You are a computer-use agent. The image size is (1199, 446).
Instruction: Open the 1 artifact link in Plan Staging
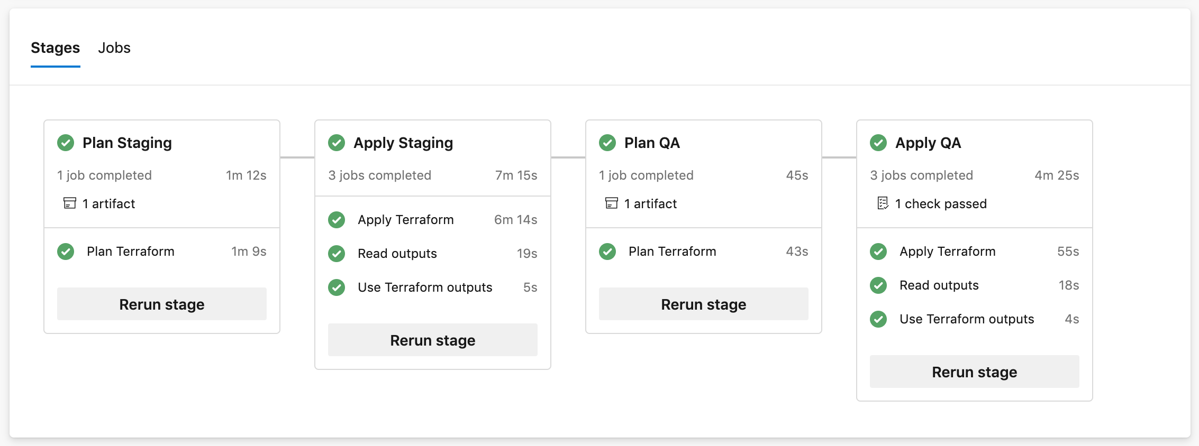pyautogui.click(x=108, y=204)
